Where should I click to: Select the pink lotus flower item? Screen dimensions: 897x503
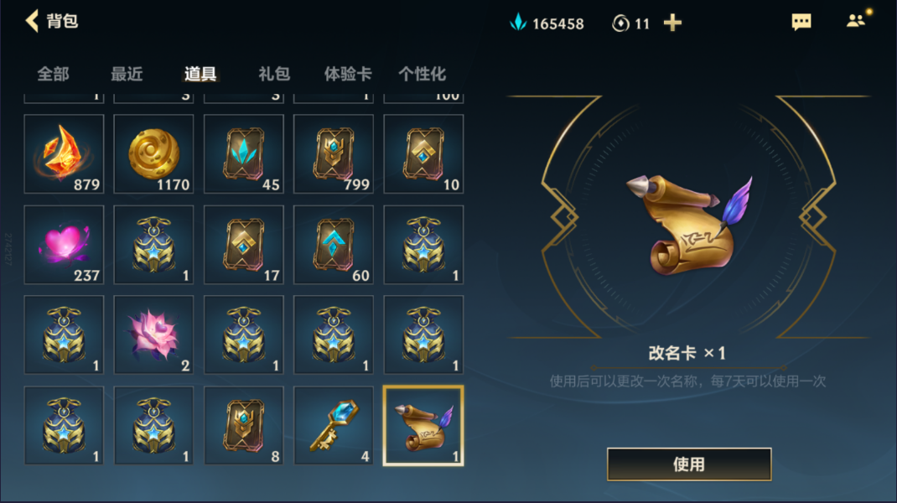[154, 334]
